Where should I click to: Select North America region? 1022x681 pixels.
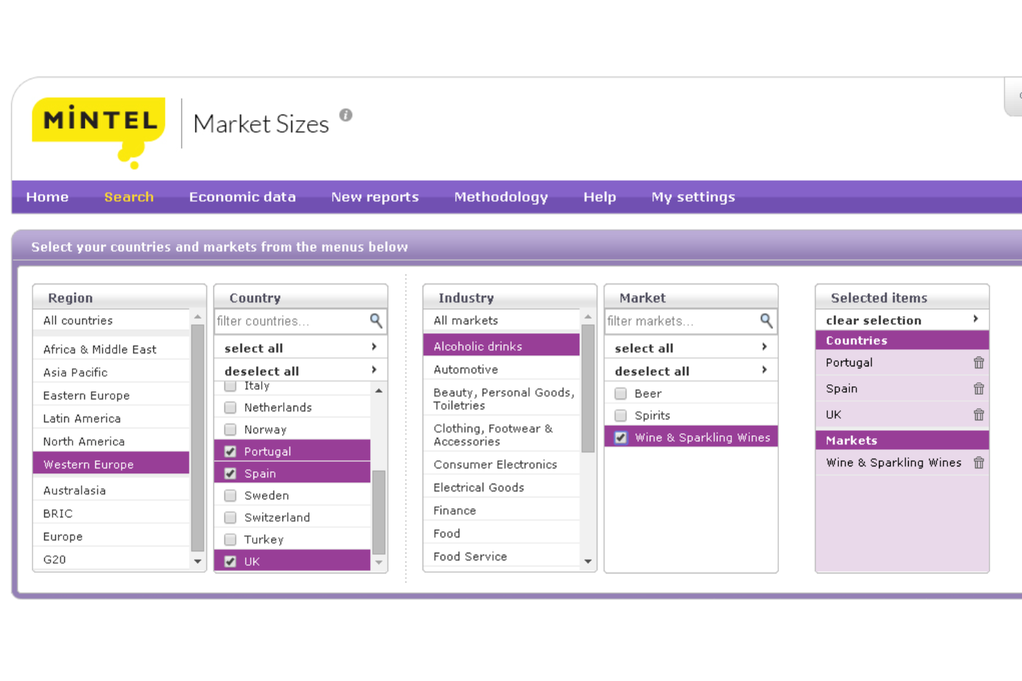coord(111,441)
